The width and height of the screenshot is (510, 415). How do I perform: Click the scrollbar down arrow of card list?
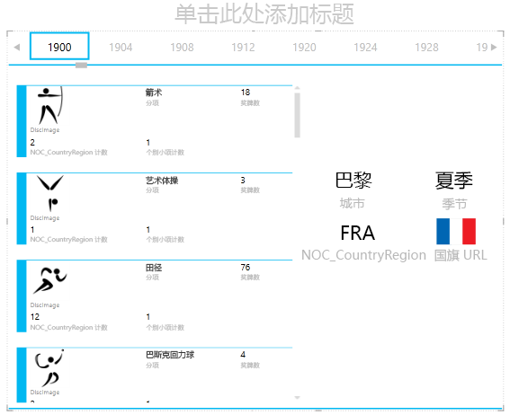pyautogui.click(x=297, y=397)
